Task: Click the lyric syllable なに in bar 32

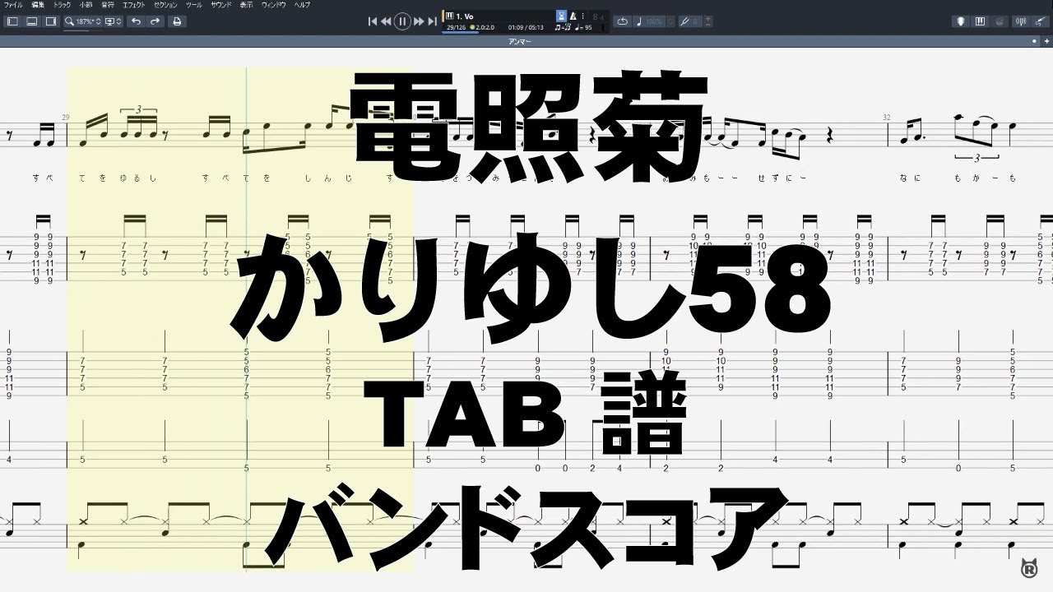Action: (x=910, y=178)
